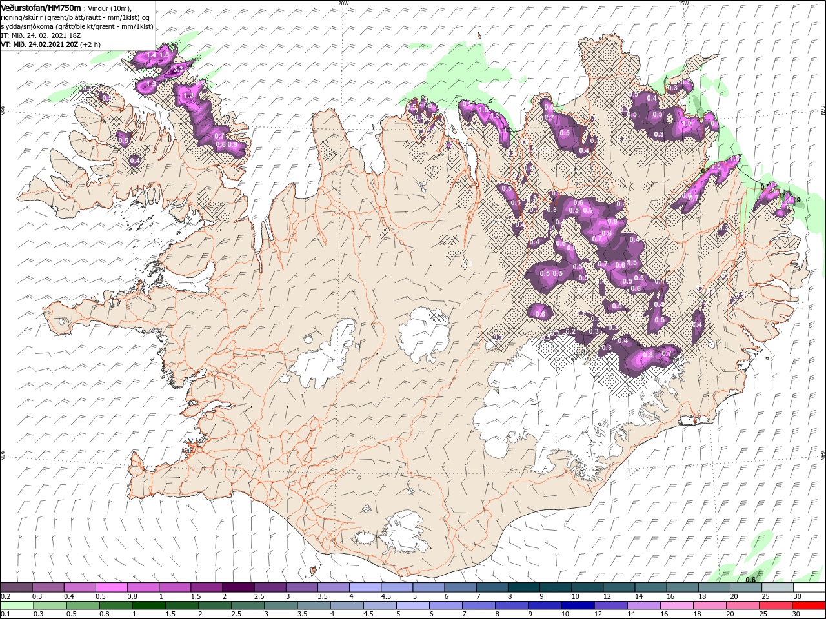Choose the lavender upper swatch labeled 4

[x=365, y=587]
